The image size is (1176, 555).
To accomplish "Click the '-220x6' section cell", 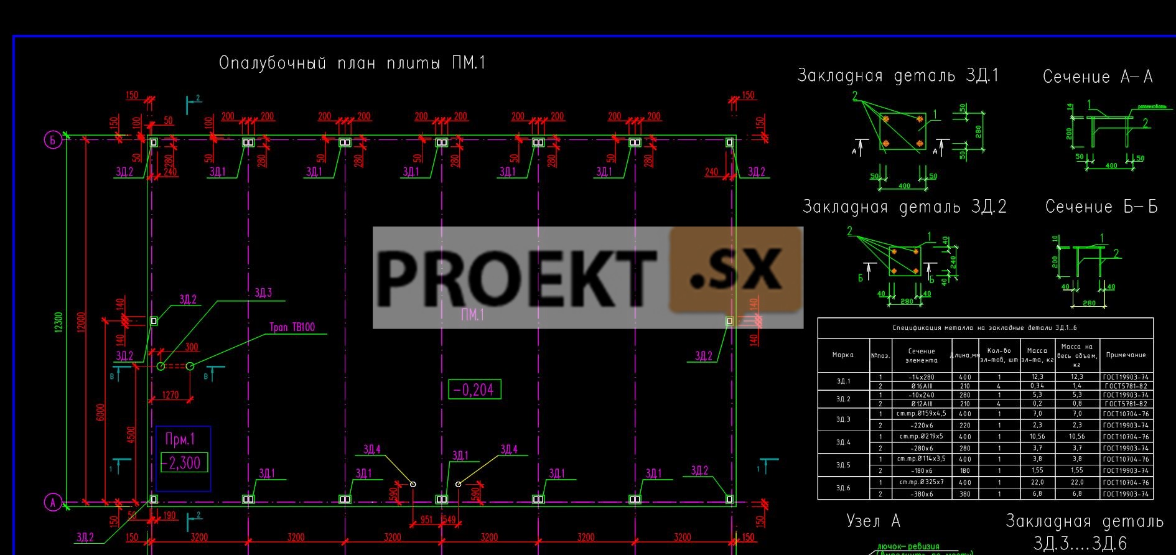I will click(922, 426).
